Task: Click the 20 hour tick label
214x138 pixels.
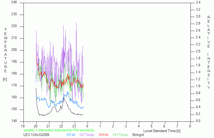Action: click(x=36, y=126)
